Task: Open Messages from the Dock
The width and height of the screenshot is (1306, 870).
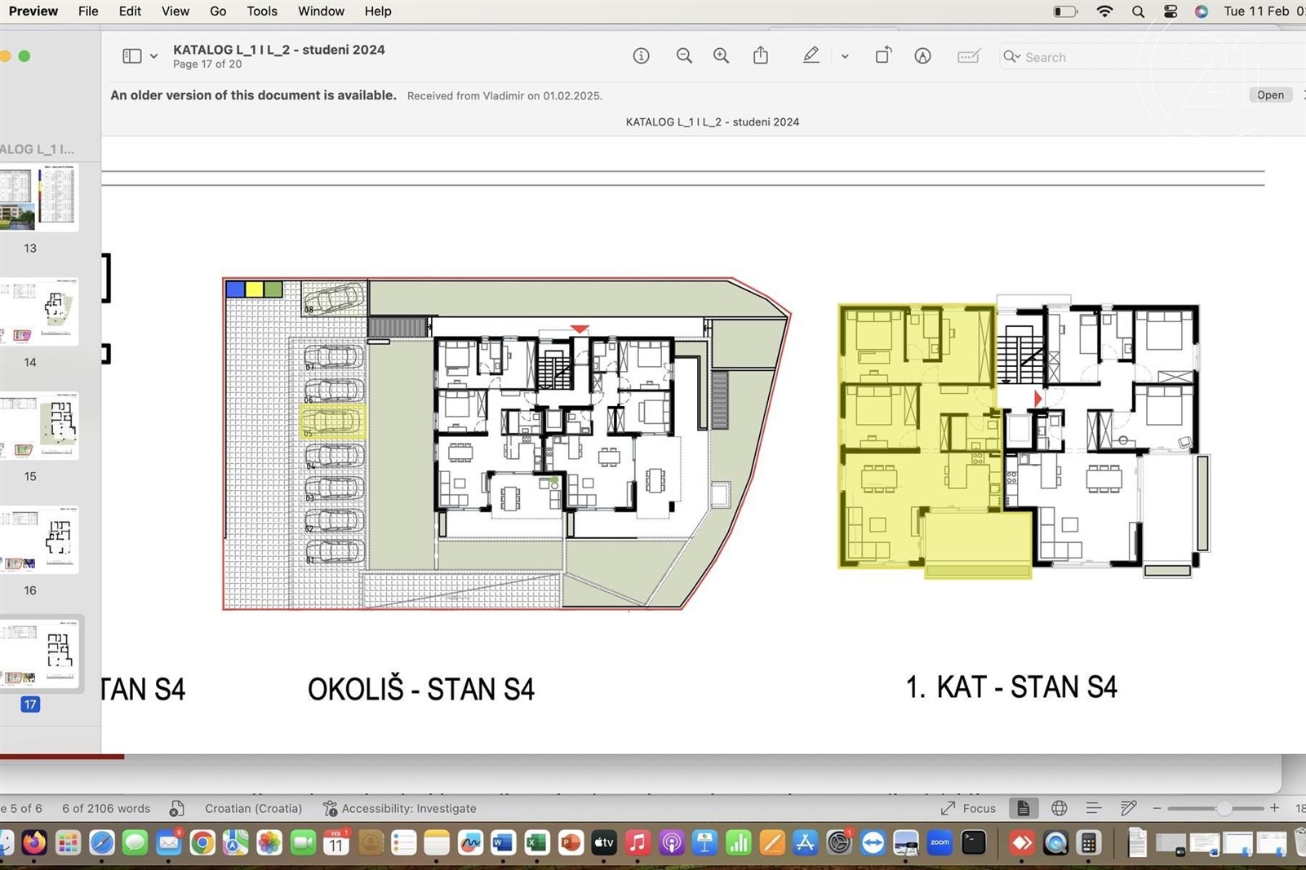Action: [135, 842]
